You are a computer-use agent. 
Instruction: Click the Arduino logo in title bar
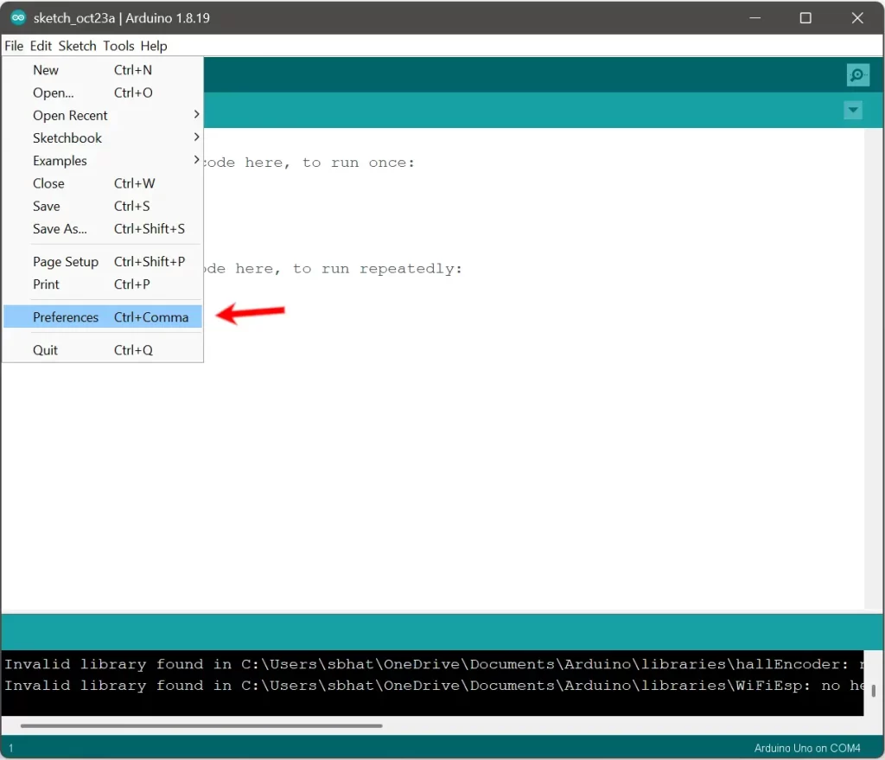click(x=18, y=18)
